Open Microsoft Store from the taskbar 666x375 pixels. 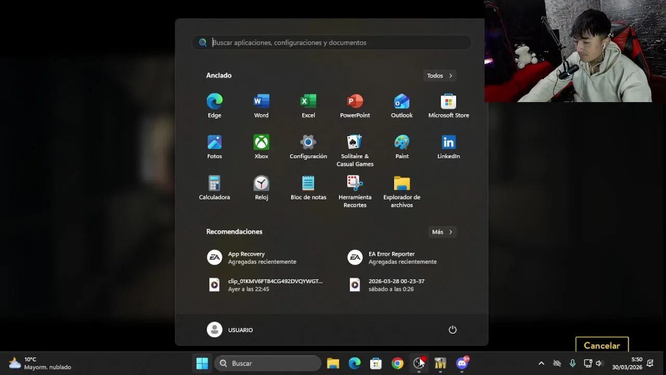tap(376, 364)
